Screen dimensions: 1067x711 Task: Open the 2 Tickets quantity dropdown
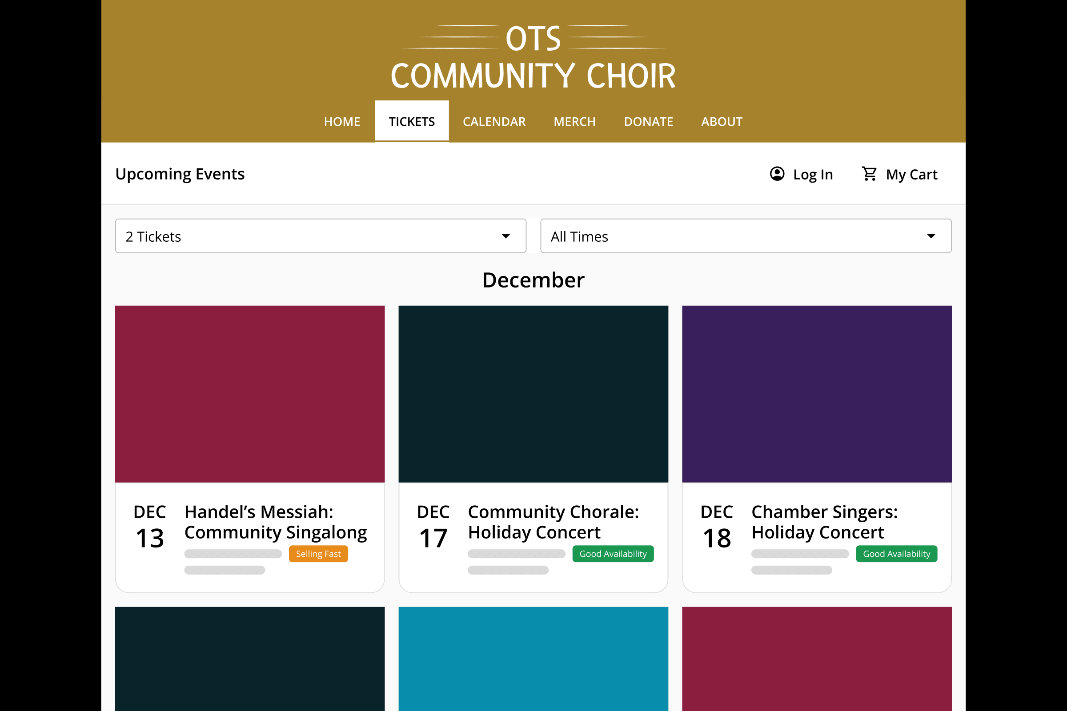(321, 236)
